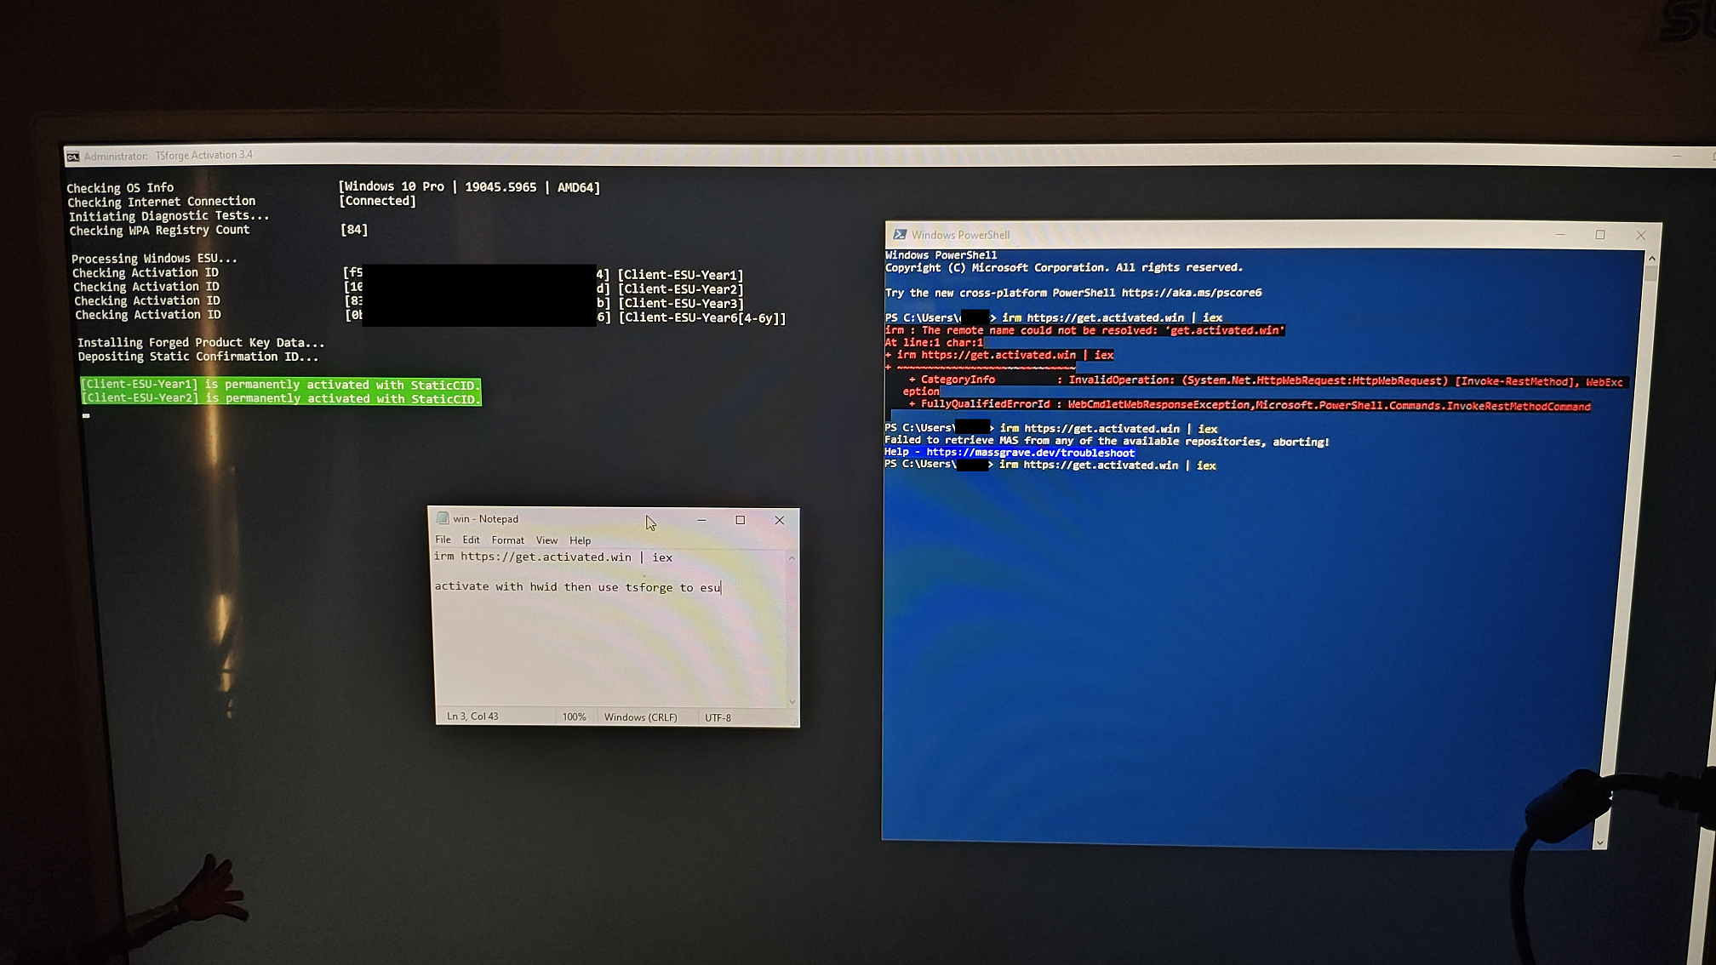Click PowerShell scrollbar up arrow
The image size is (1716, 965).
pos(1651,258)
